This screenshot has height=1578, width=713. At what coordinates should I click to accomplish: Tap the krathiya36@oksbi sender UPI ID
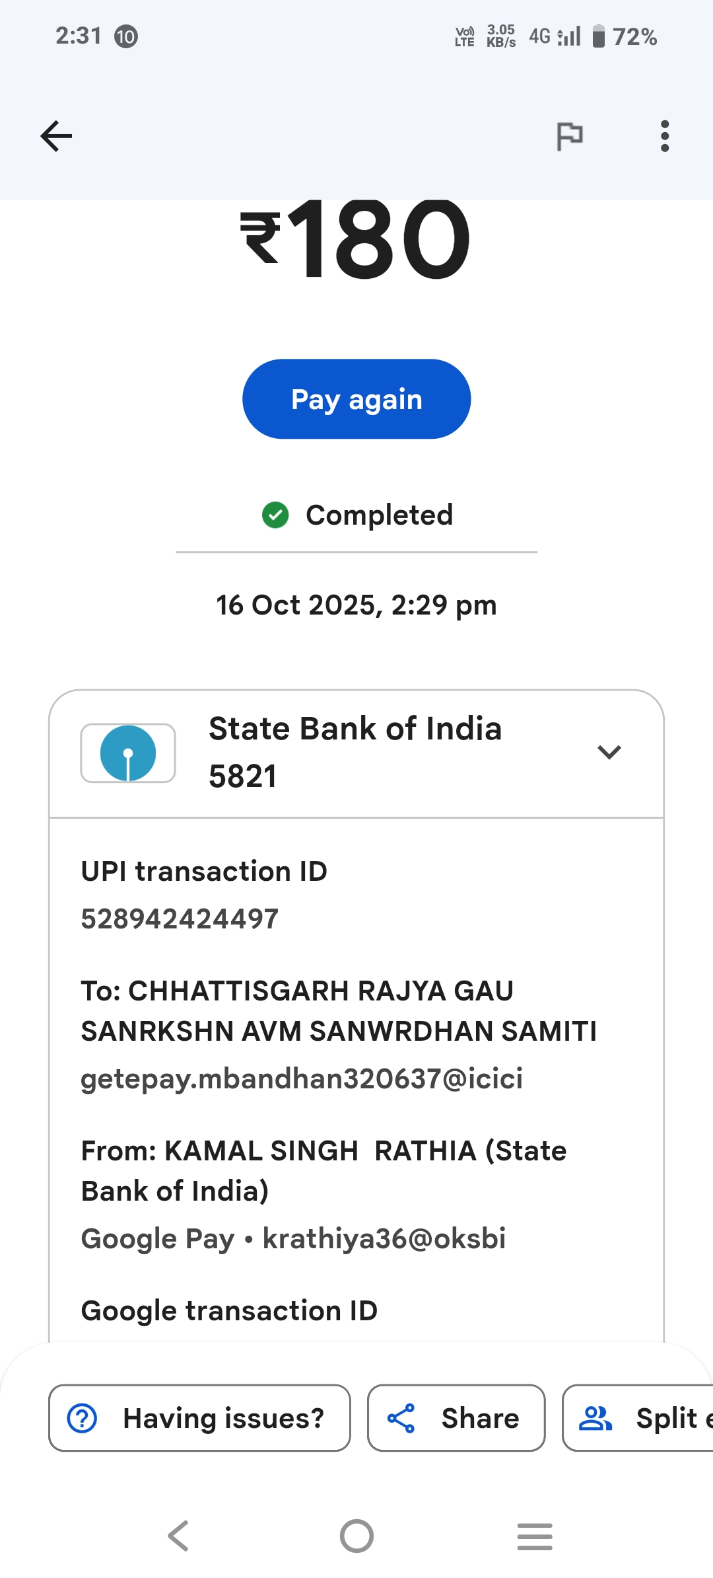point(384,1238)
